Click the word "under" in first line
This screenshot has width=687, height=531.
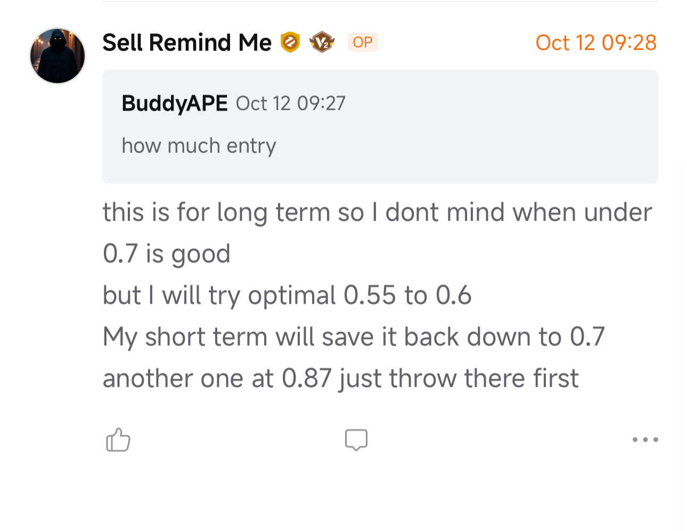pyautogui.click(x=617, y=213)
